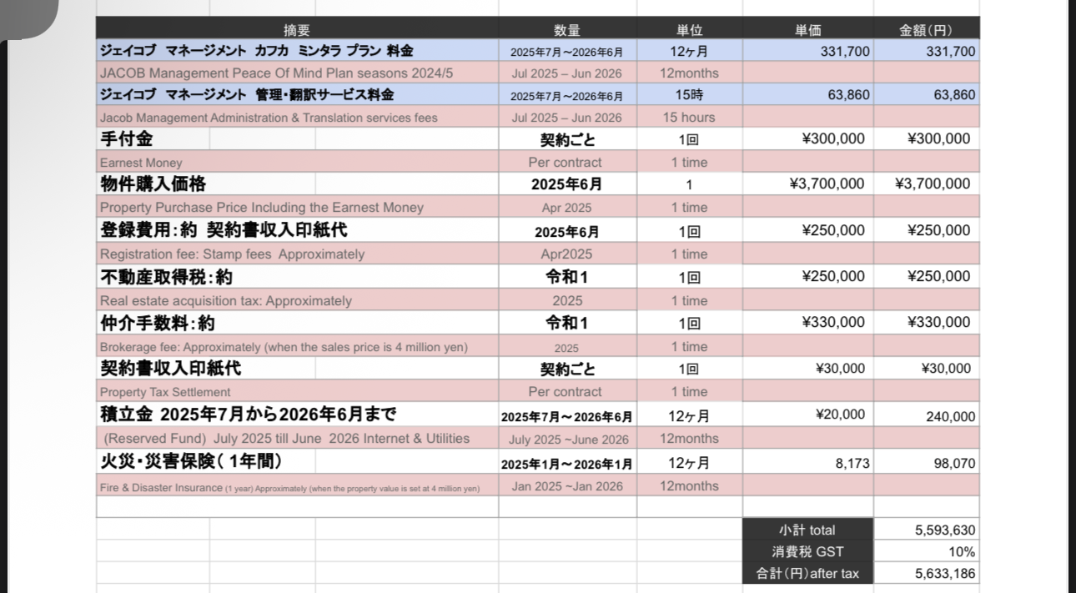This screenshot has height=593, width=1076.
Task: Select the 不動産取得税:約 cell
Action: click(297, 276)
